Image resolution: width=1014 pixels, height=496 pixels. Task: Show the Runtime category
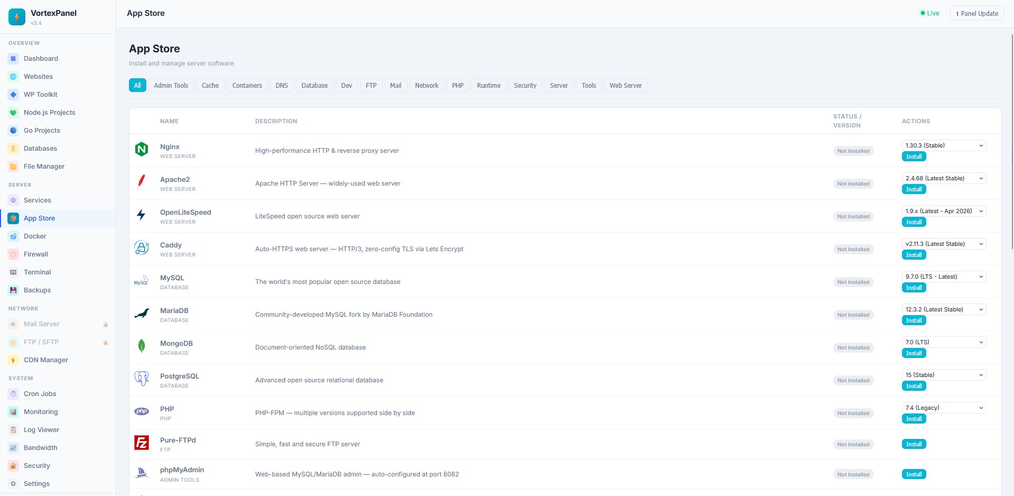click(489, 86)
